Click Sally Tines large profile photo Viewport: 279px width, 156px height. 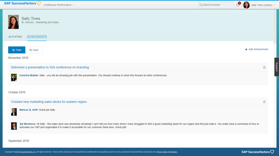[13, 22]
